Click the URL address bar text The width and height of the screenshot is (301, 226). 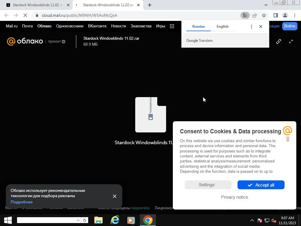point(79,15)
